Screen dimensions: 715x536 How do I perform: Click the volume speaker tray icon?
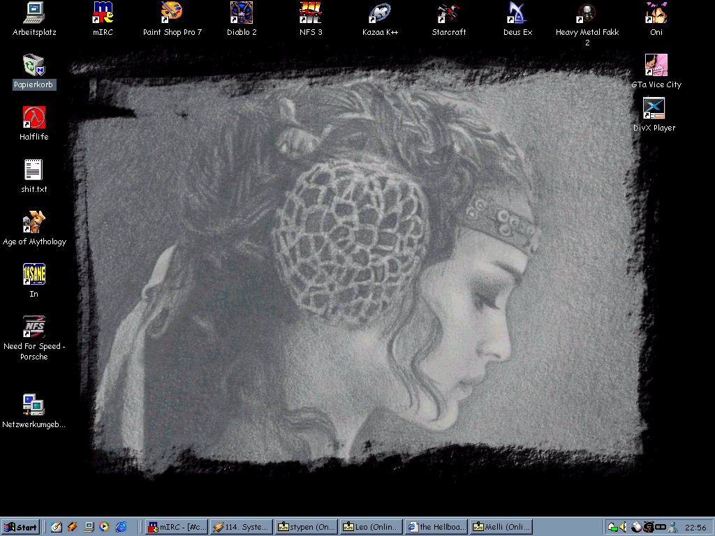(x=624, y=528)
